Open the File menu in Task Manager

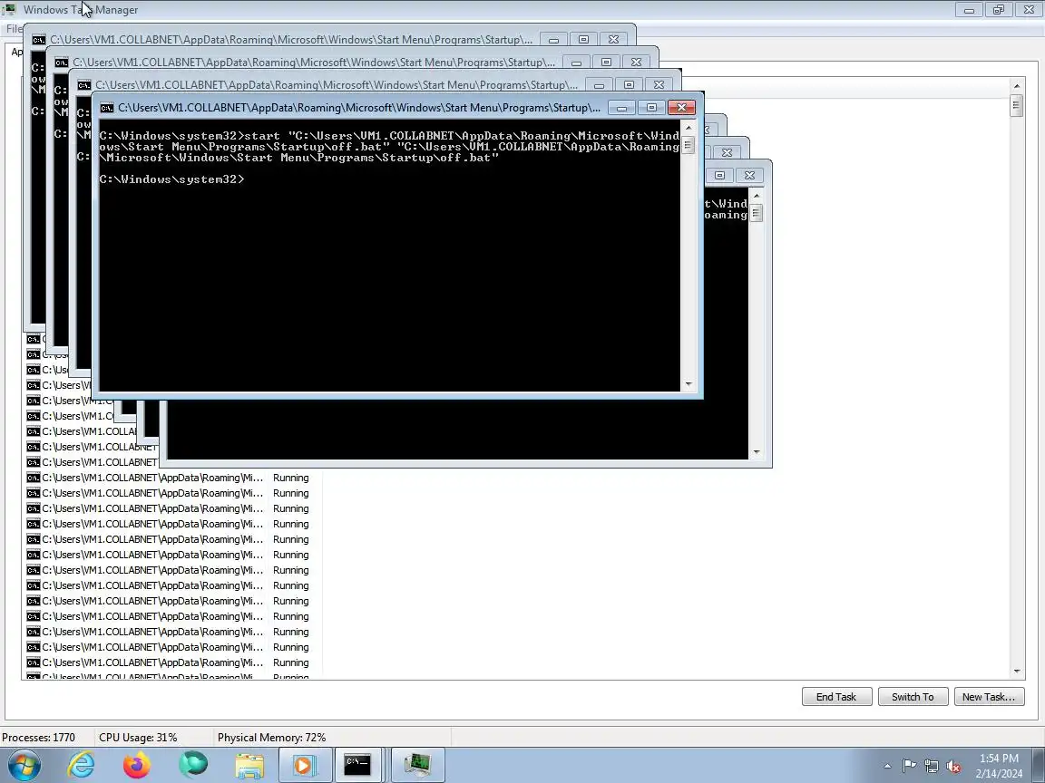(x=14, y=29)
